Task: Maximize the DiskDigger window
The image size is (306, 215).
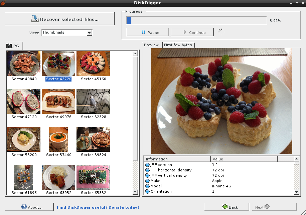Action: (x=297, y=3)
